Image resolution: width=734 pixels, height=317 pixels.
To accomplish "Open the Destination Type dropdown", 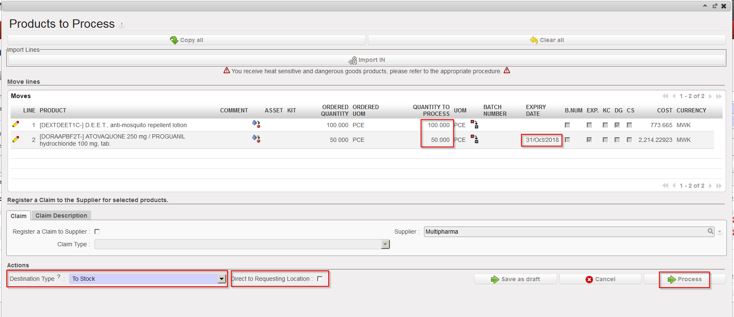I will (x=221, y=279).
